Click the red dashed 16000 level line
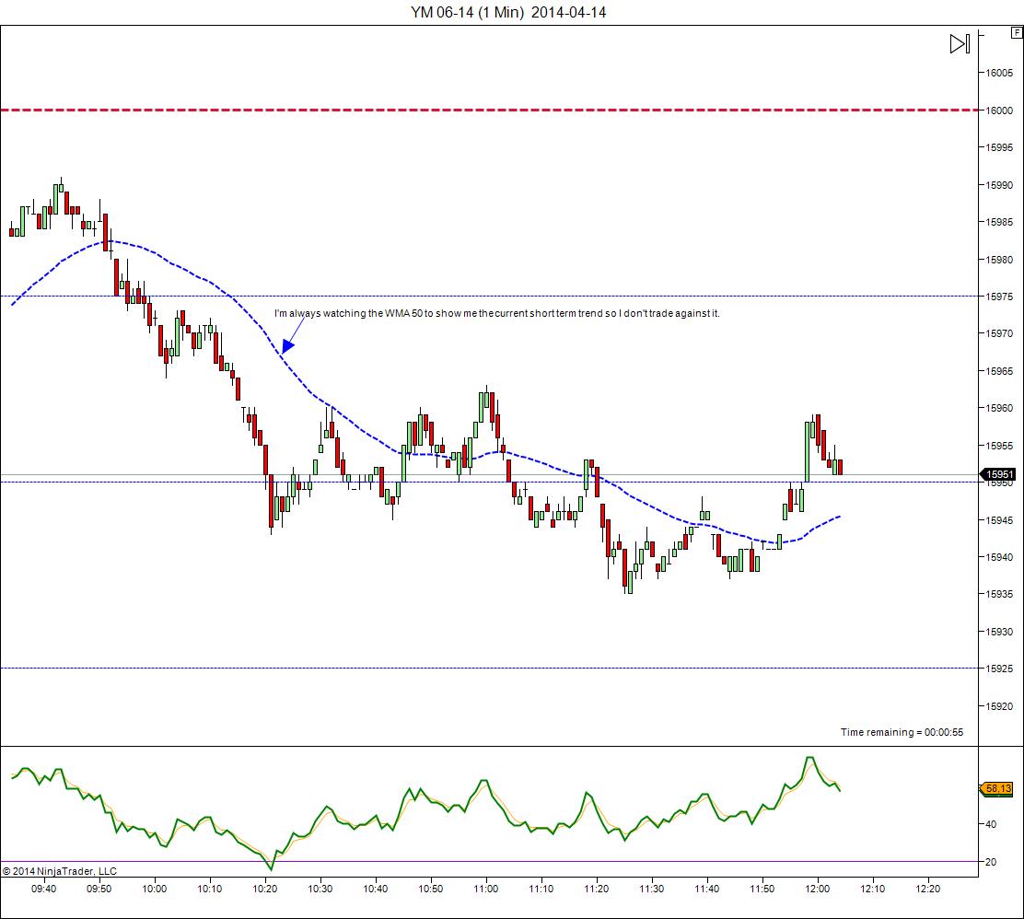 tap(489, 111)
